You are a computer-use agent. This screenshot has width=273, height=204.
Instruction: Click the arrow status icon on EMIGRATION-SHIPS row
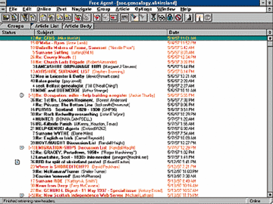click(x=22, y=147)
